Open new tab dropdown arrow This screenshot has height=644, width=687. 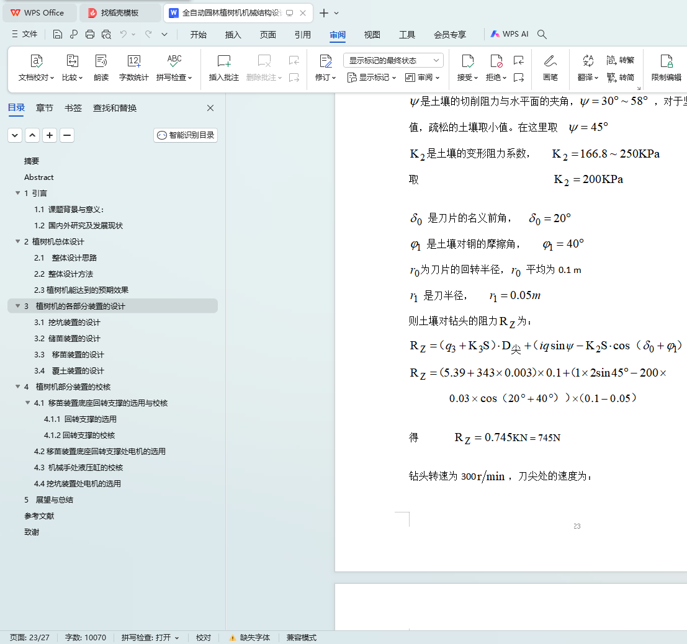(336, 13)
